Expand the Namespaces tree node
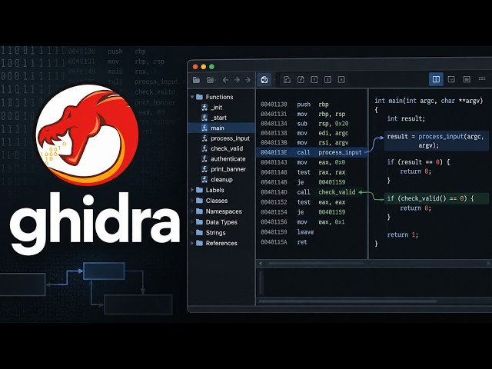This screenshot has width=492, height=369. (192, 211)
